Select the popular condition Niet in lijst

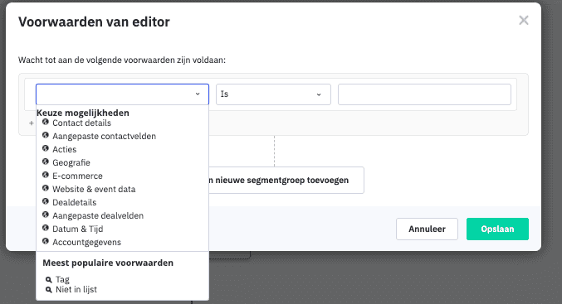(x=76, y=289)
